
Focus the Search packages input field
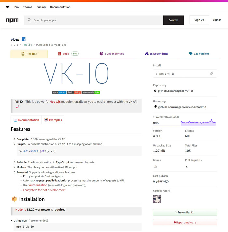(x=93, y=20)
